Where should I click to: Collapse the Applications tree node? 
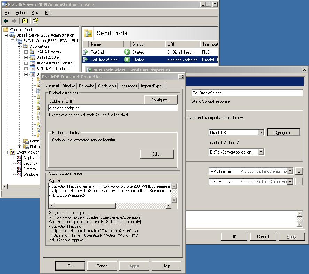click(x=19, y=47)
